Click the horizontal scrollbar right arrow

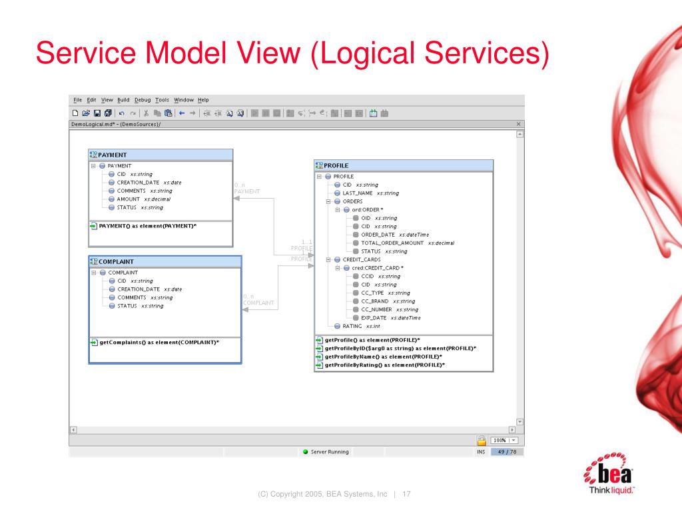point(512,430)
